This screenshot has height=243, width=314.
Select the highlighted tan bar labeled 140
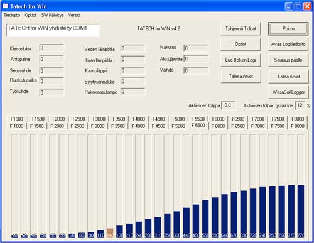(110, 233)
